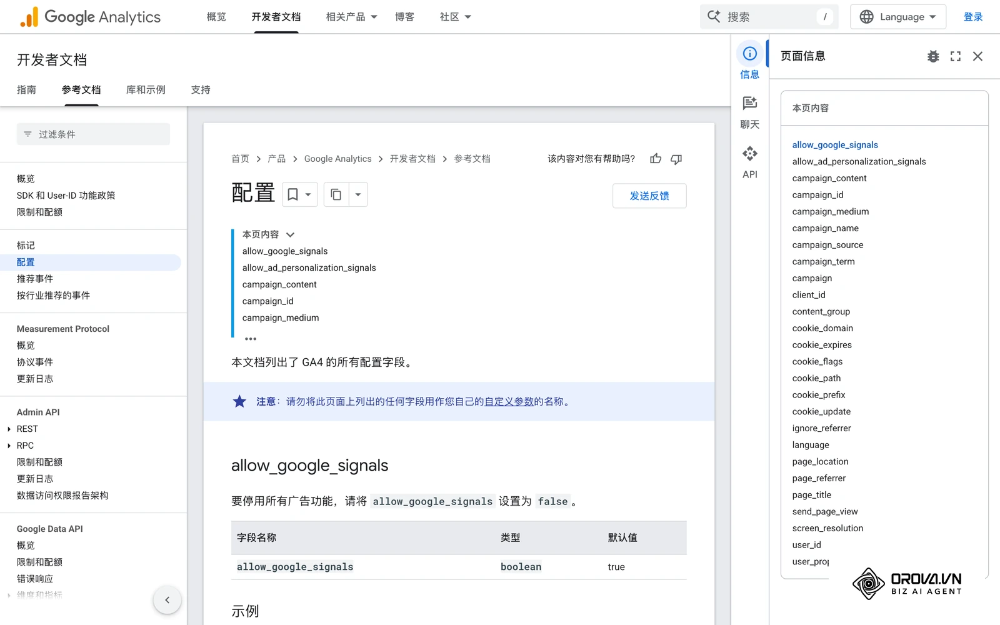Collapse the 本页内容 chevron in article
Image resolution: width=1000 pixels, height=625 pixels.
pos(290,235)
